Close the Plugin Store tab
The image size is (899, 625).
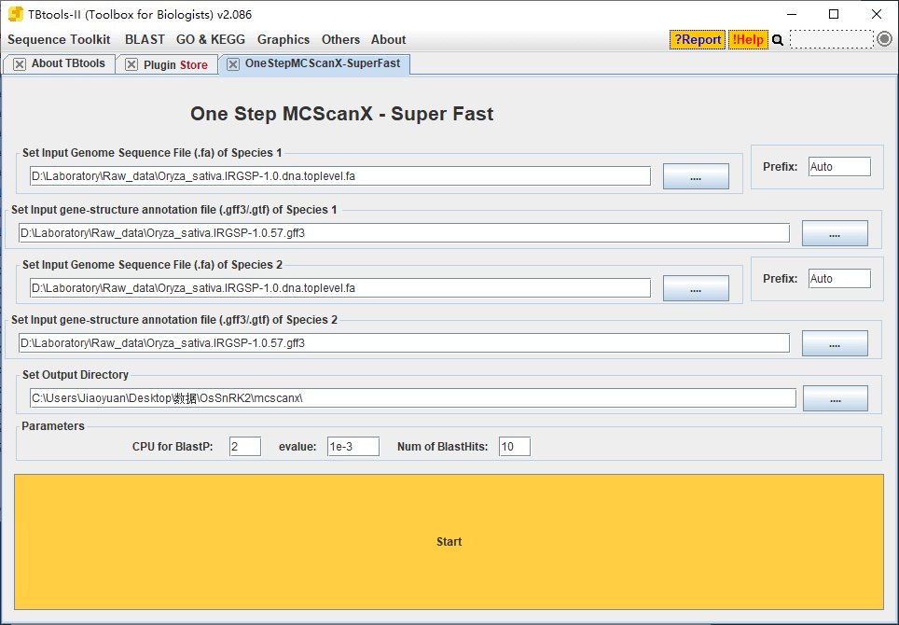131,64
